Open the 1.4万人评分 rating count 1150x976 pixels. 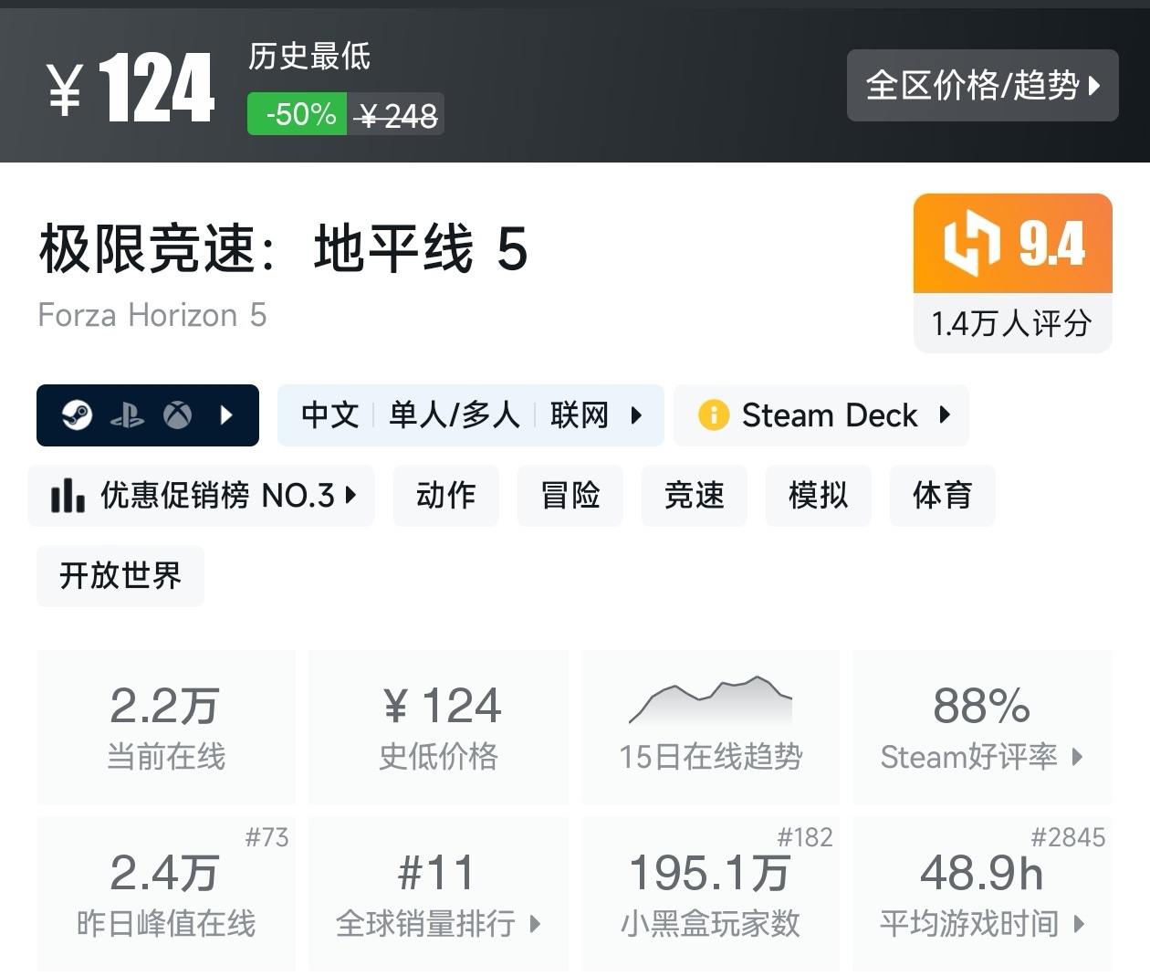[x=1012, y=323]
